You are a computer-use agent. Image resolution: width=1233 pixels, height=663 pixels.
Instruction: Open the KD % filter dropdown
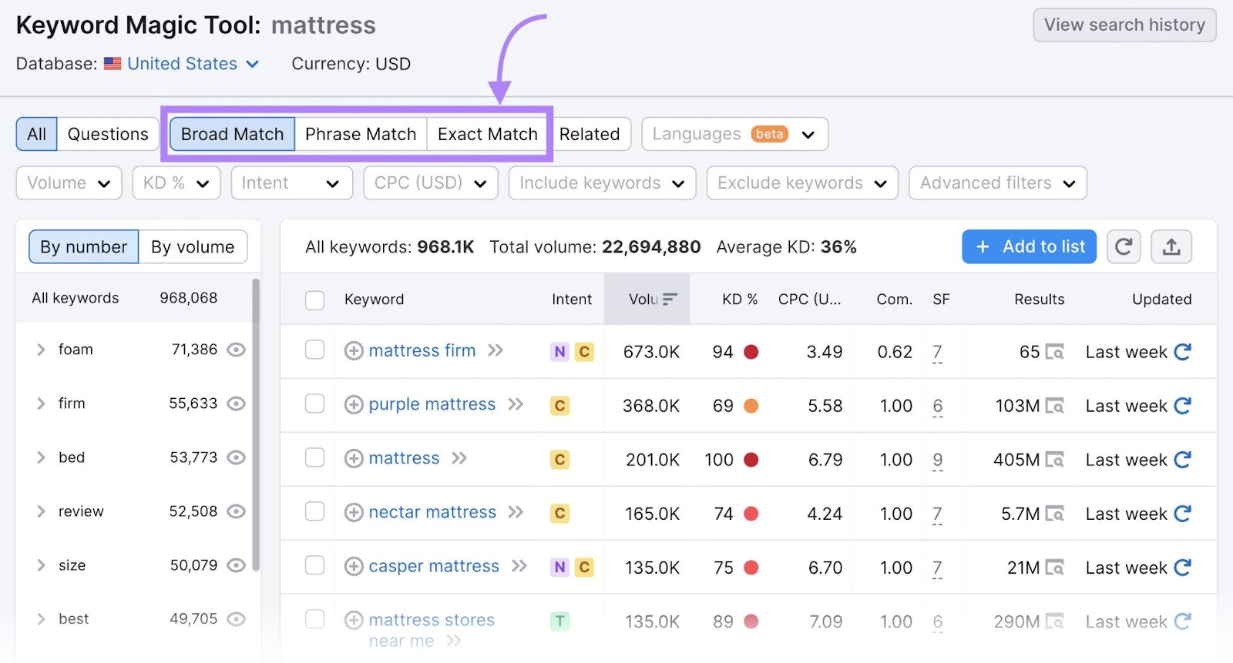[x=176, y=183]
